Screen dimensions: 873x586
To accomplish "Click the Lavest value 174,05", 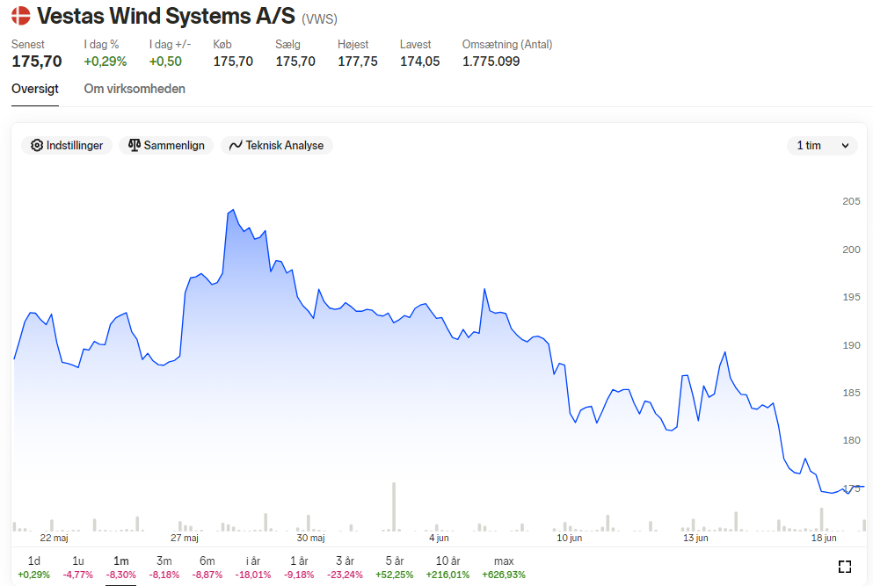I will tap(420, 61).
